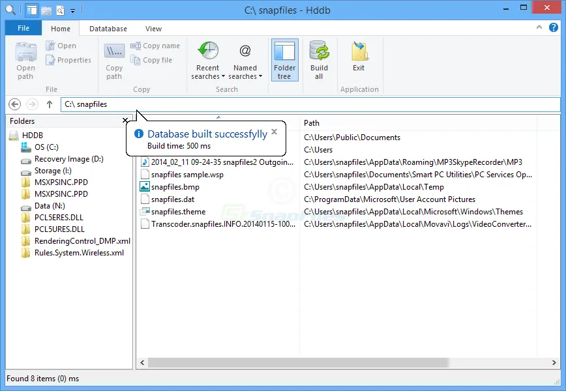Click the Copy file button

click(x=151, y=60)
